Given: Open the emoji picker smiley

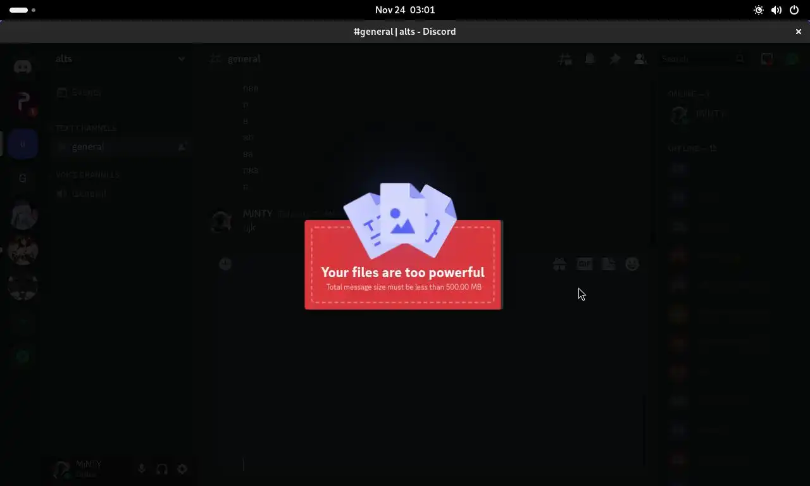Looking at the screenshot, I should coord(632,264).
